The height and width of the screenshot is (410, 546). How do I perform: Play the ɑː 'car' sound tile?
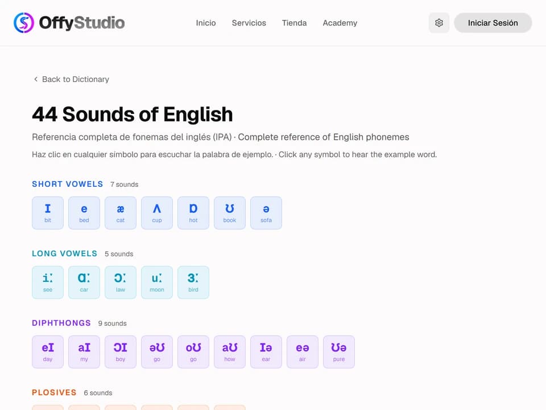tap(84, 282)
